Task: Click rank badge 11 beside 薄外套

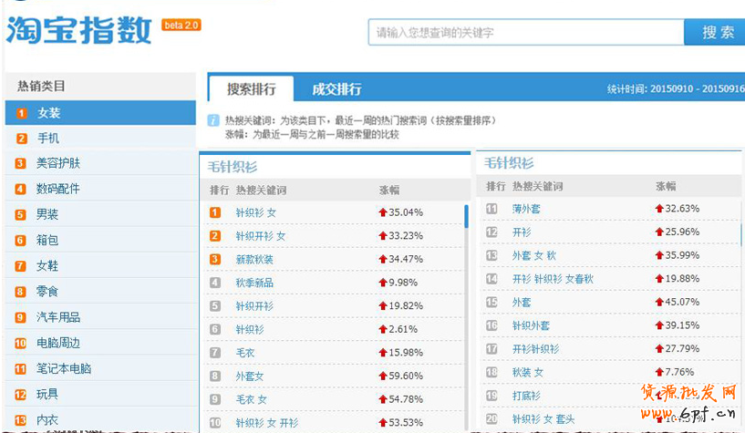Action: click(x=491, y=209)
